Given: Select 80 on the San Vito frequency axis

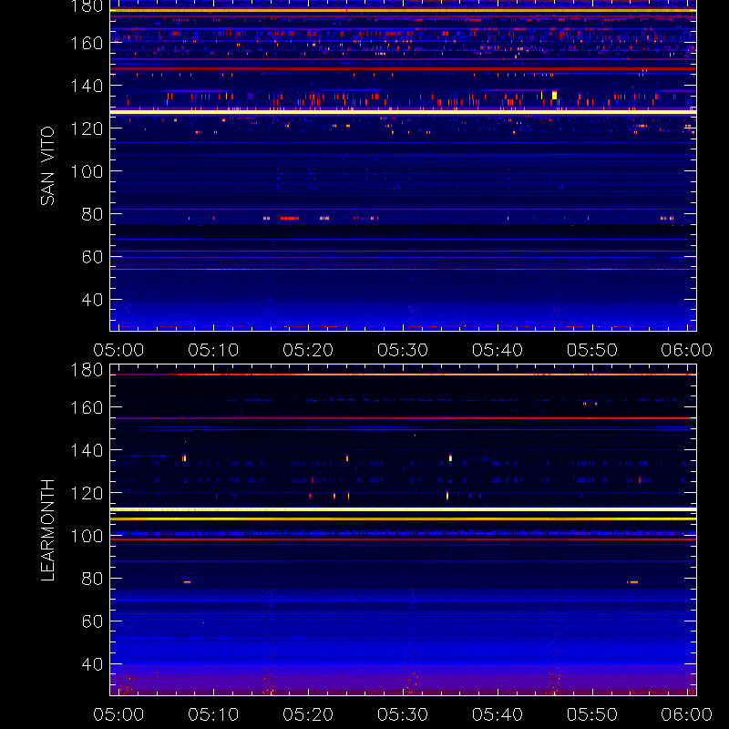Looking at the screenshot, I should click(92, 214).
